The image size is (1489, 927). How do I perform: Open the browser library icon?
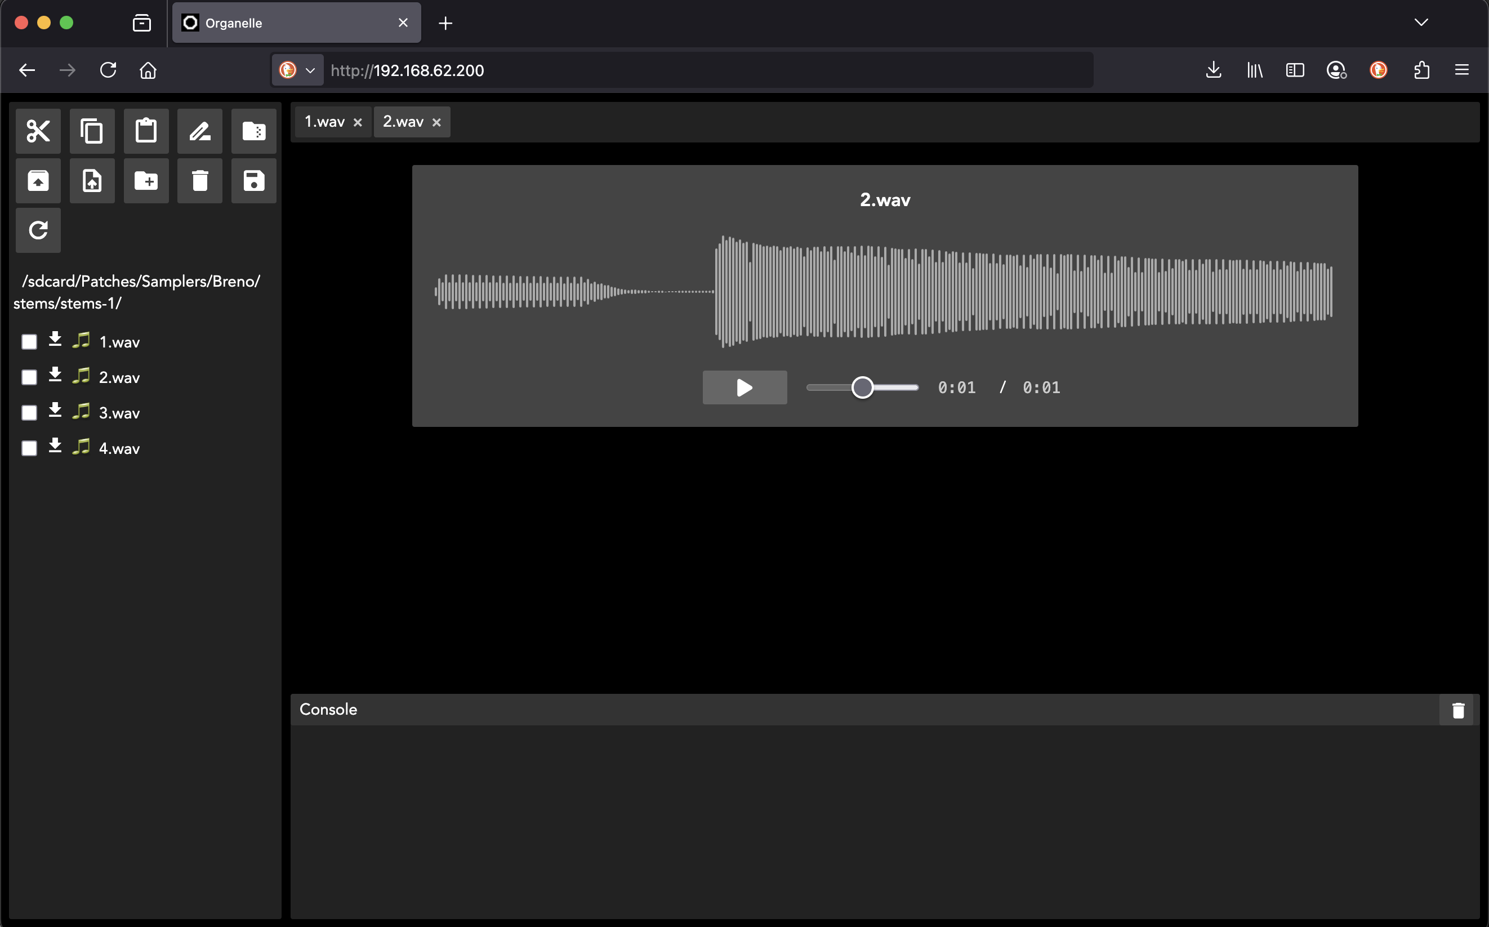point(1254,70)
